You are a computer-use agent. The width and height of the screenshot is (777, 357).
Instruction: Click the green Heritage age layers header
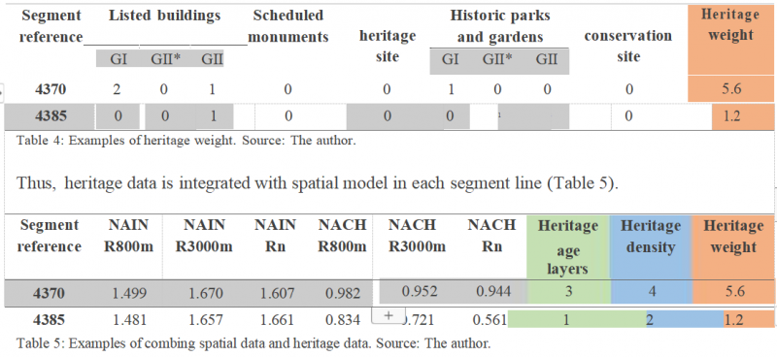click(x=568, y=247)
